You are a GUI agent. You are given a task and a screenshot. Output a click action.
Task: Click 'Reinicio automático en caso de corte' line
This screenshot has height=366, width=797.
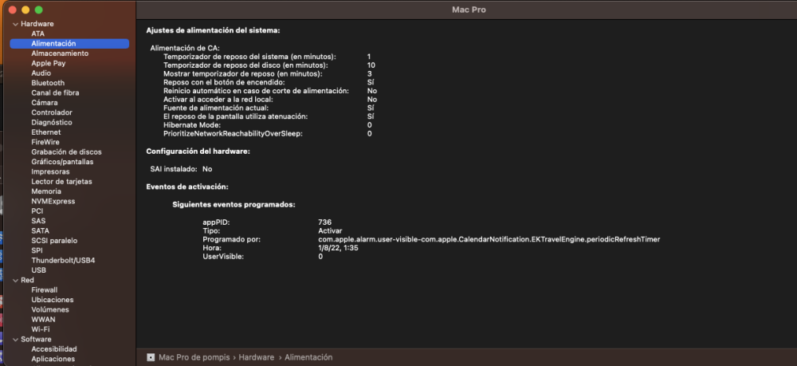point(256,91)
